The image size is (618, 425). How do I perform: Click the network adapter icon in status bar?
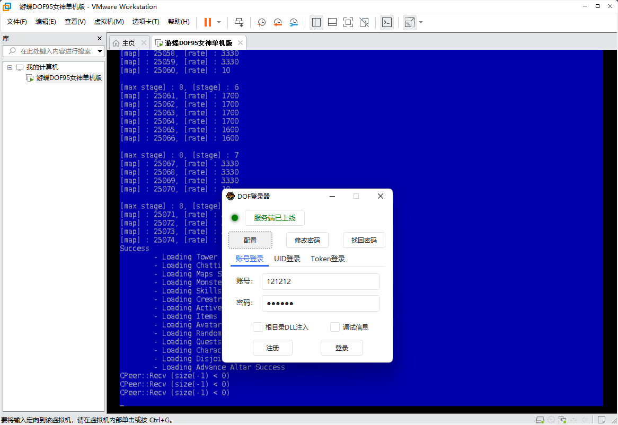pyautogui.click(x=562, y=420)
